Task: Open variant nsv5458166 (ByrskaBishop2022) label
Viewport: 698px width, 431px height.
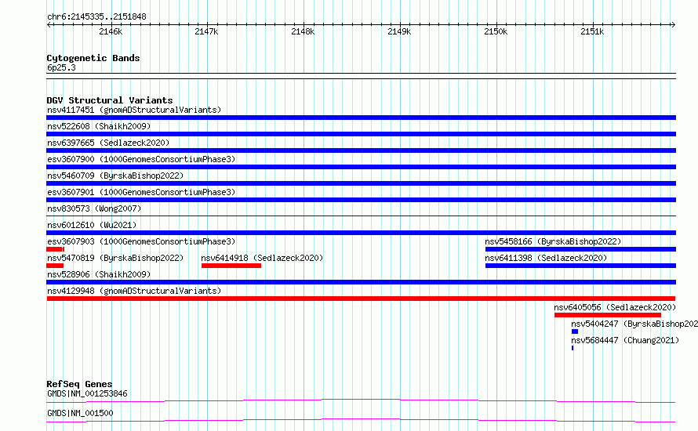Action: pos(553,241)
